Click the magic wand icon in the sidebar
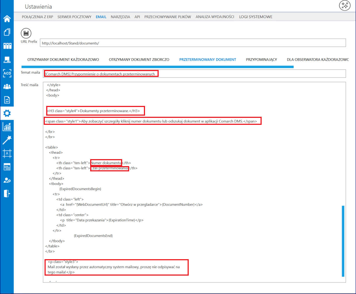The image size is (356, 294). tap(7, 140)
